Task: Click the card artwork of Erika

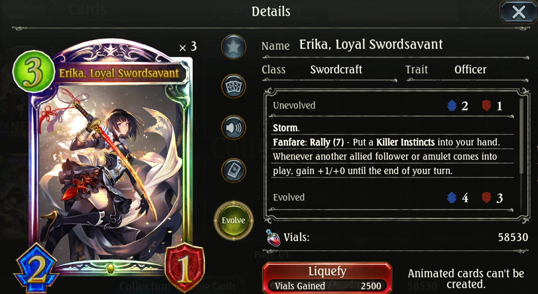Action: (110, 172)
